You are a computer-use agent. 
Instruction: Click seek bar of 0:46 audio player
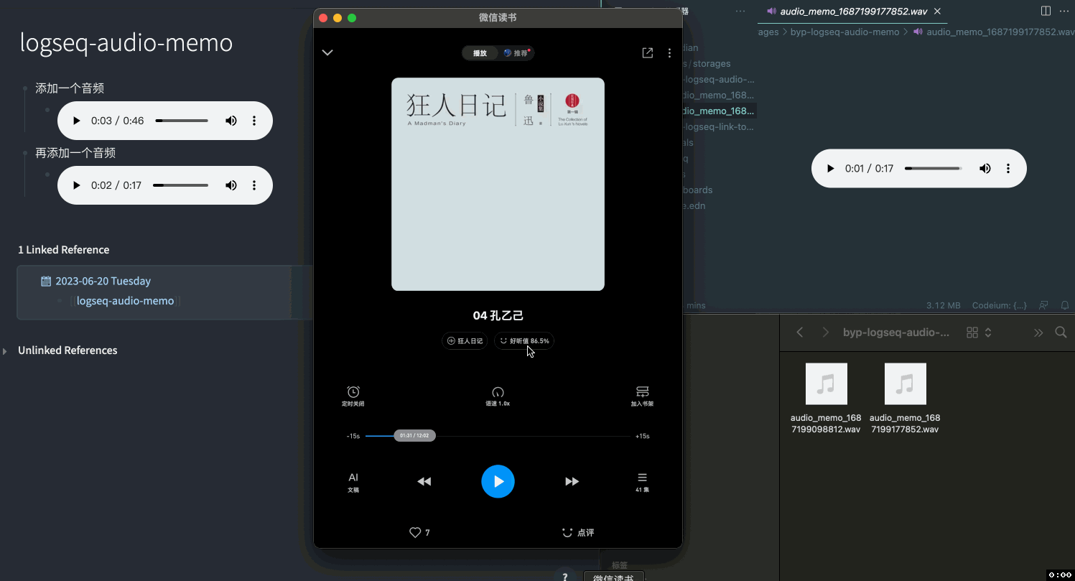(182, 121)
